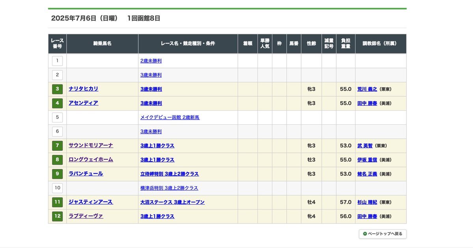Click the 調教師名(所属) column header

click(381, 44)
